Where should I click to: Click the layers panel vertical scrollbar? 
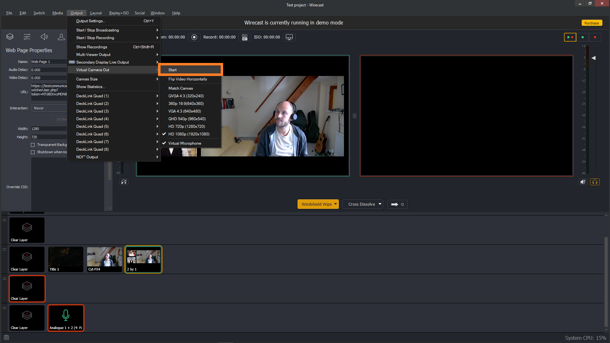click(607, 282)
